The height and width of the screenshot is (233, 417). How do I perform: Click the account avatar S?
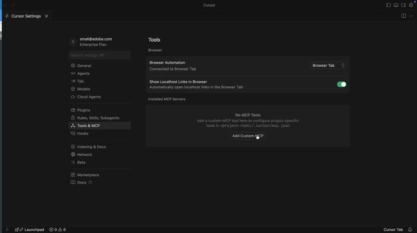[73, 42]
